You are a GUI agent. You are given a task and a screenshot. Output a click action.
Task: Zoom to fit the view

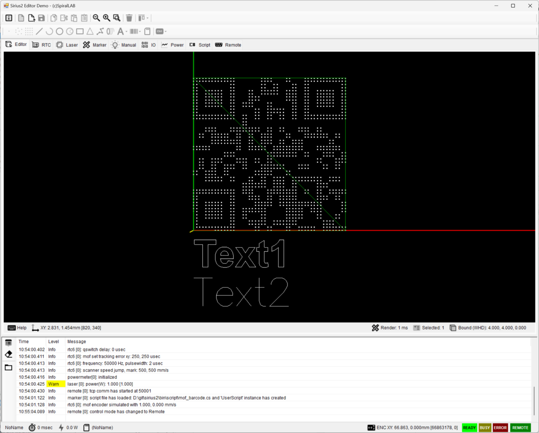117,18
